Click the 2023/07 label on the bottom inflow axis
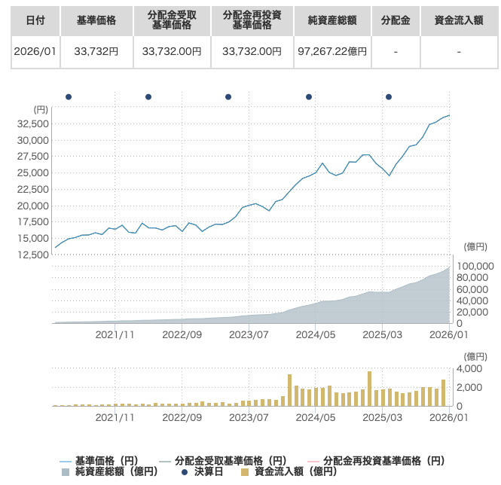The height and width of the screenshot is (485, 501). [x=249, y=416]
